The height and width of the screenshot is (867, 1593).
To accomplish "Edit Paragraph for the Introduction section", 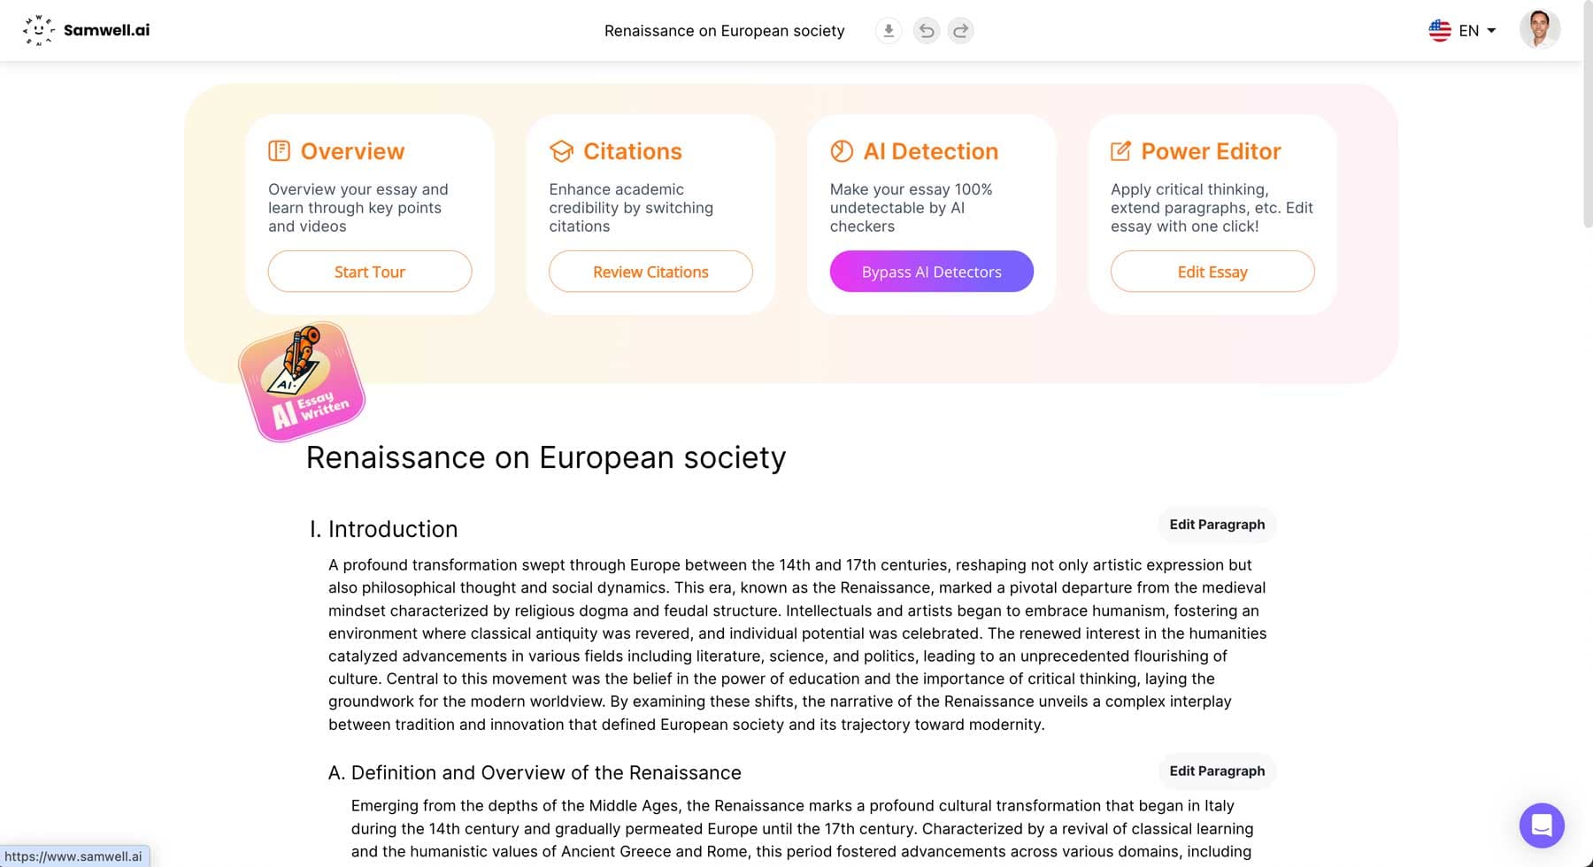I will pyautogui.click(x=1217, y=525).
